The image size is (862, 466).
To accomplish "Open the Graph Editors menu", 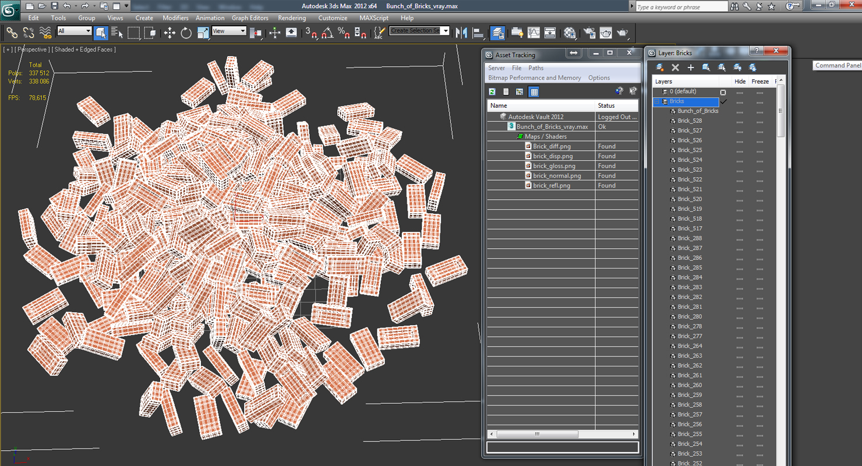I will coord(250,18).
